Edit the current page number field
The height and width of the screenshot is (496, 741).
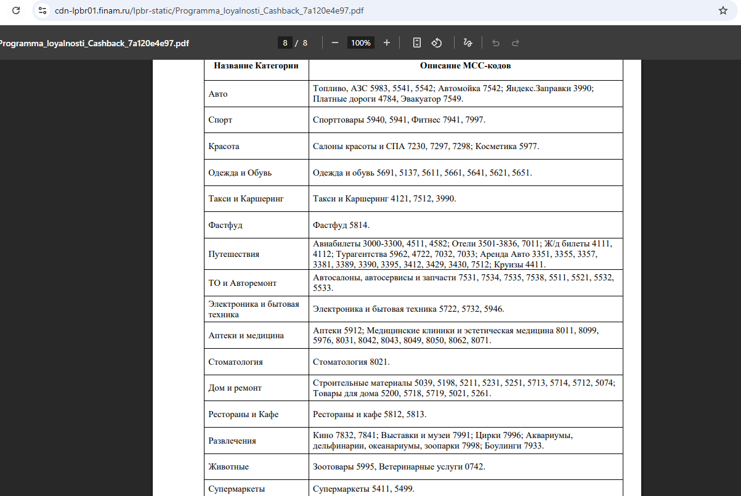pos(285,43)
